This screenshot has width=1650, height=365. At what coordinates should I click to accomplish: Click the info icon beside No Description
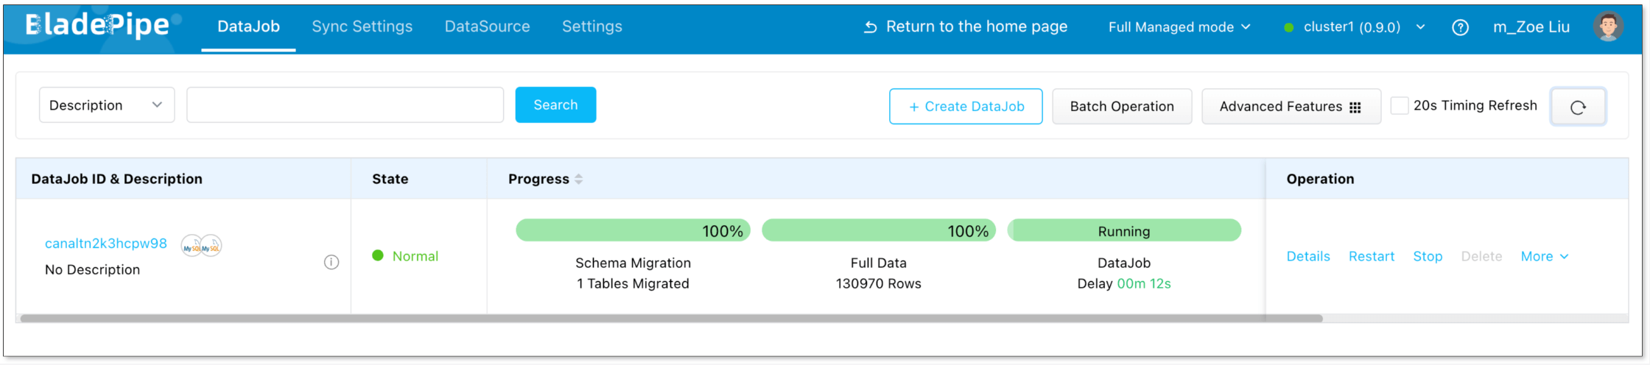click(331, 262)
